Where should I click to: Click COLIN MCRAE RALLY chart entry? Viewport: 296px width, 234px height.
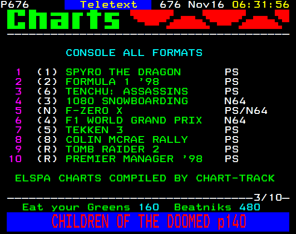127,139
